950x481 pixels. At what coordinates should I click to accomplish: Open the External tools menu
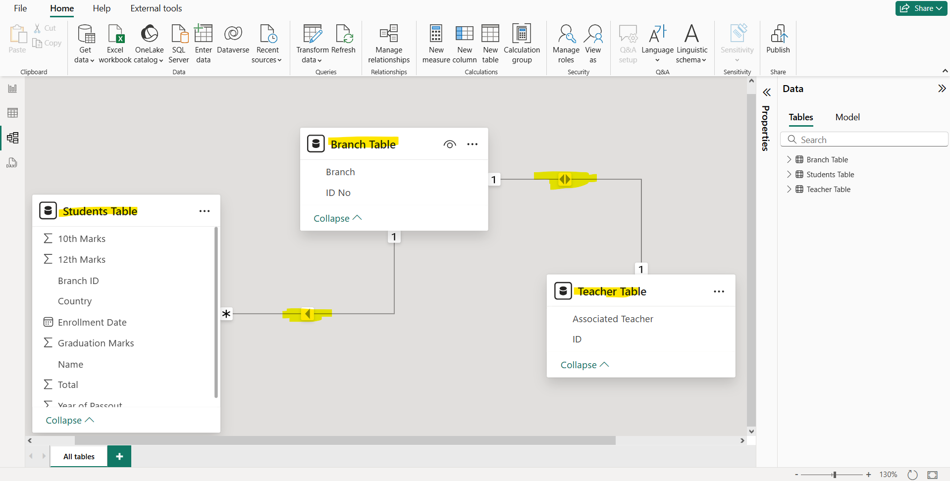(156, 8)
